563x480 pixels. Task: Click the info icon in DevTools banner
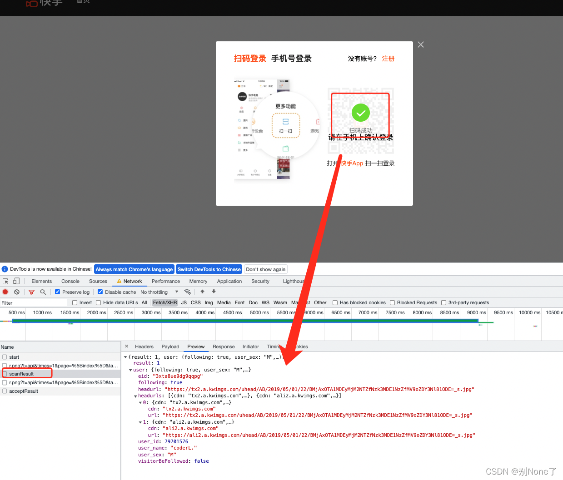5,269
